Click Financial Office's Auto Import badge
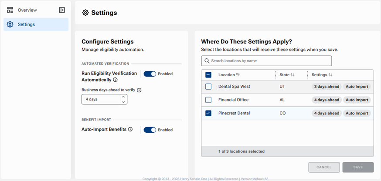 357,100
